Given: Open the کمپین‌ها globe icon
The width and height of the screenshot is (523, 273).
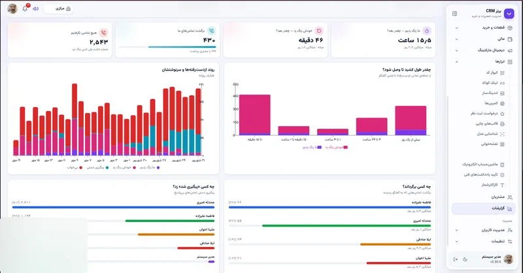Looking at the screenshot, I should [x=502, y=104].
